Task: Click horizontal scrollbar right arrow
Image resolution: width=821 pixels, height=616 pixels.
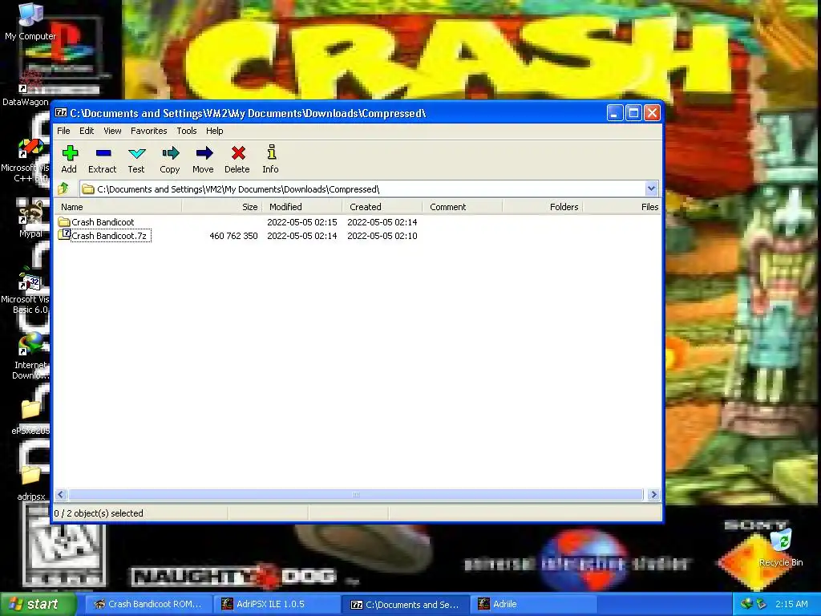Action: click(653, 494)
